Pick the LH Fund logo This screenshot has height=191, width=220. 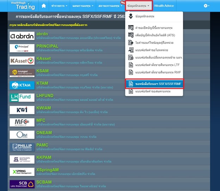[22, 97]
